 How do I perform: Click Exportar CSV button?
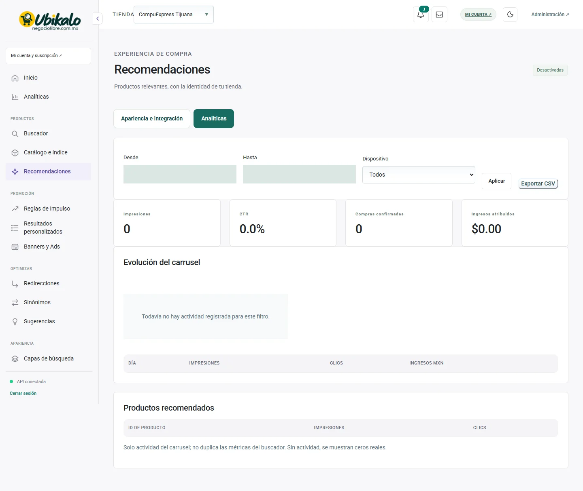538,183
